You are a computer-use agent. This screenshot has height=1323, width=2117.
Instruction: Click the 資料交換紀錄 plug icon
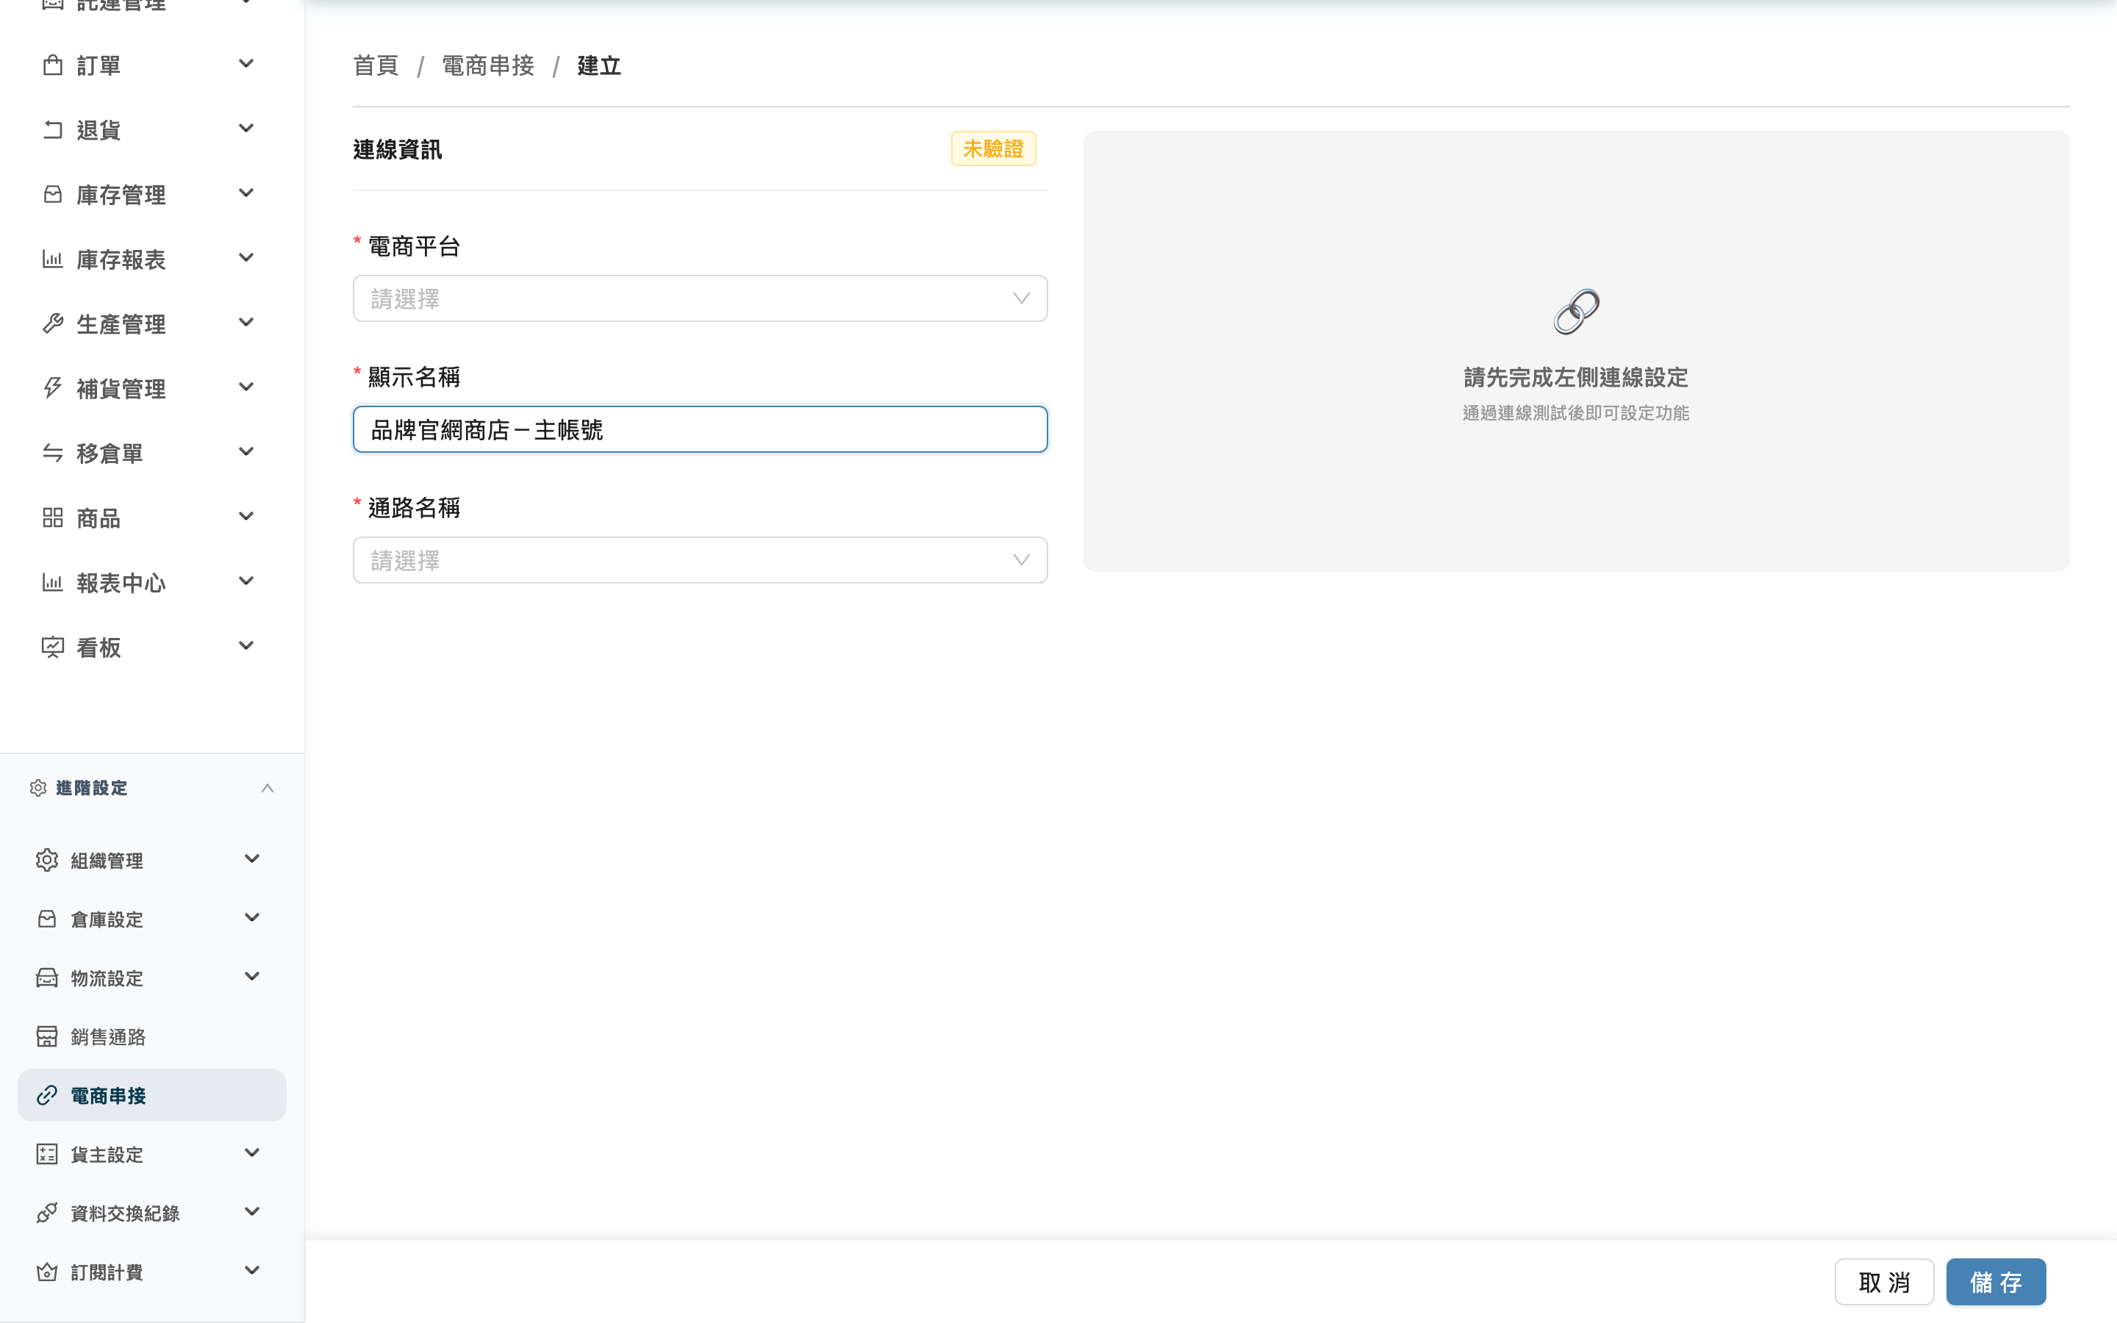point(47,1213)
